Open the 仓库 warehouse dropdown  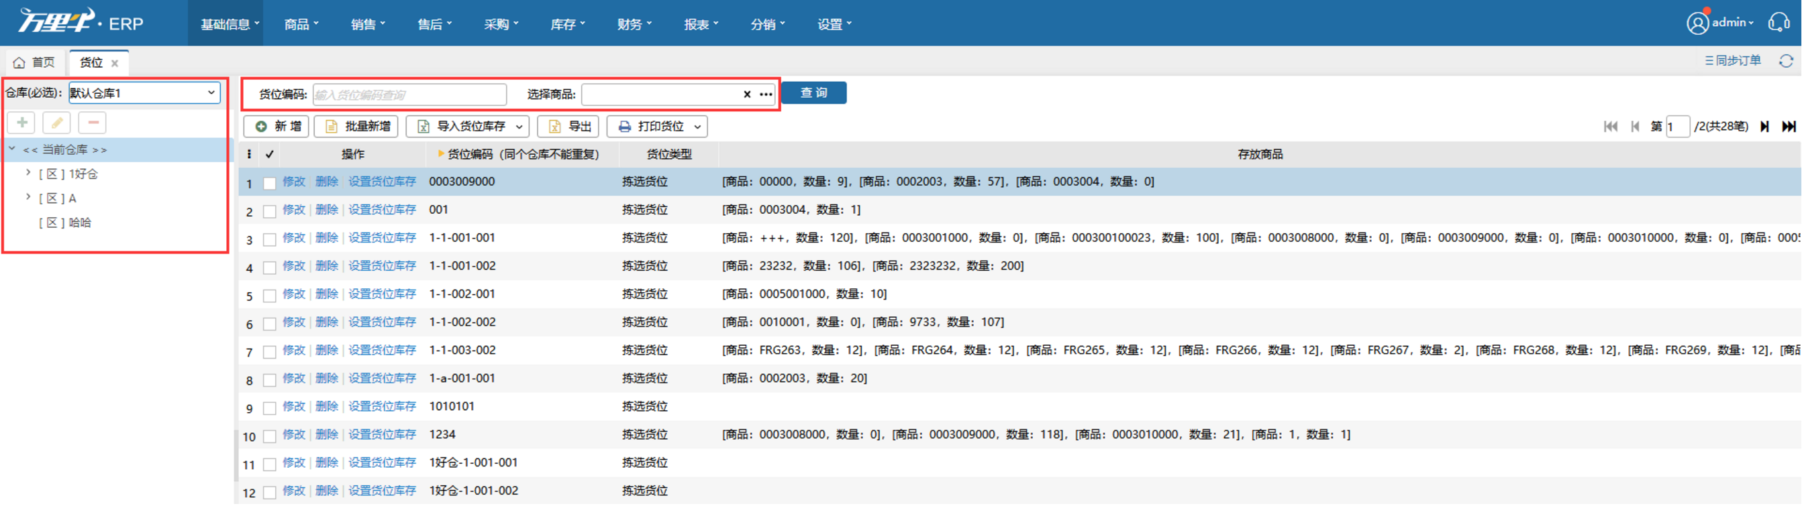point(144,93)
